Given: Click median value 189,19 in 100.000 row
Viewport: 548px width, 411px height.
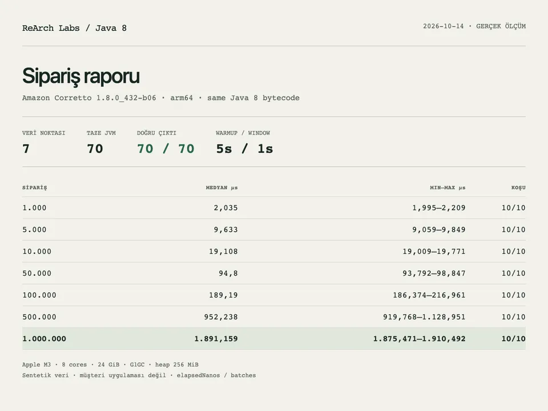Looking at the screenshot, I should (223, 295).
